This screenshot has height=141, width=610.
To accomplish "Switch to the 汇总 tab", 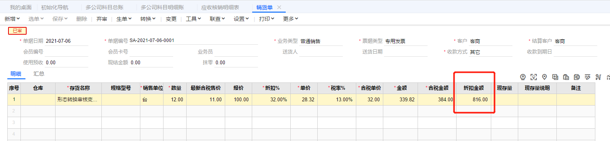I will [39, 74].
